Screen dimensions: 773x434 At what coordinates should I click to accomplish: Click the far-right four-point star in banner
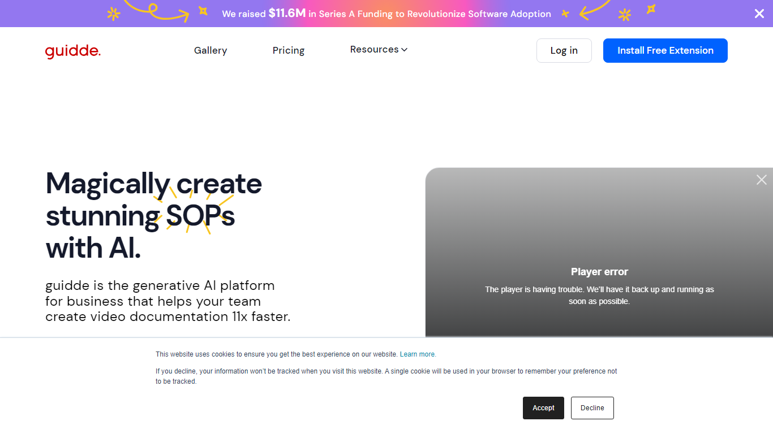[x=651, y=8]
